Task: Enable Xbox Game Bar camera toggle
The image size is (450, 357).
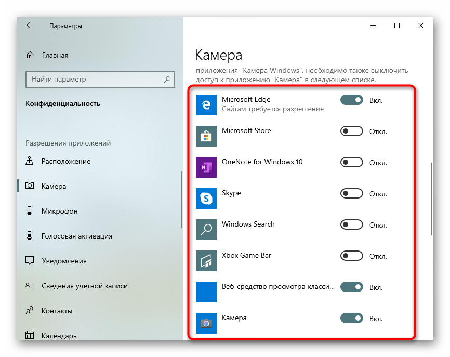Action: [x=351, y=256]
